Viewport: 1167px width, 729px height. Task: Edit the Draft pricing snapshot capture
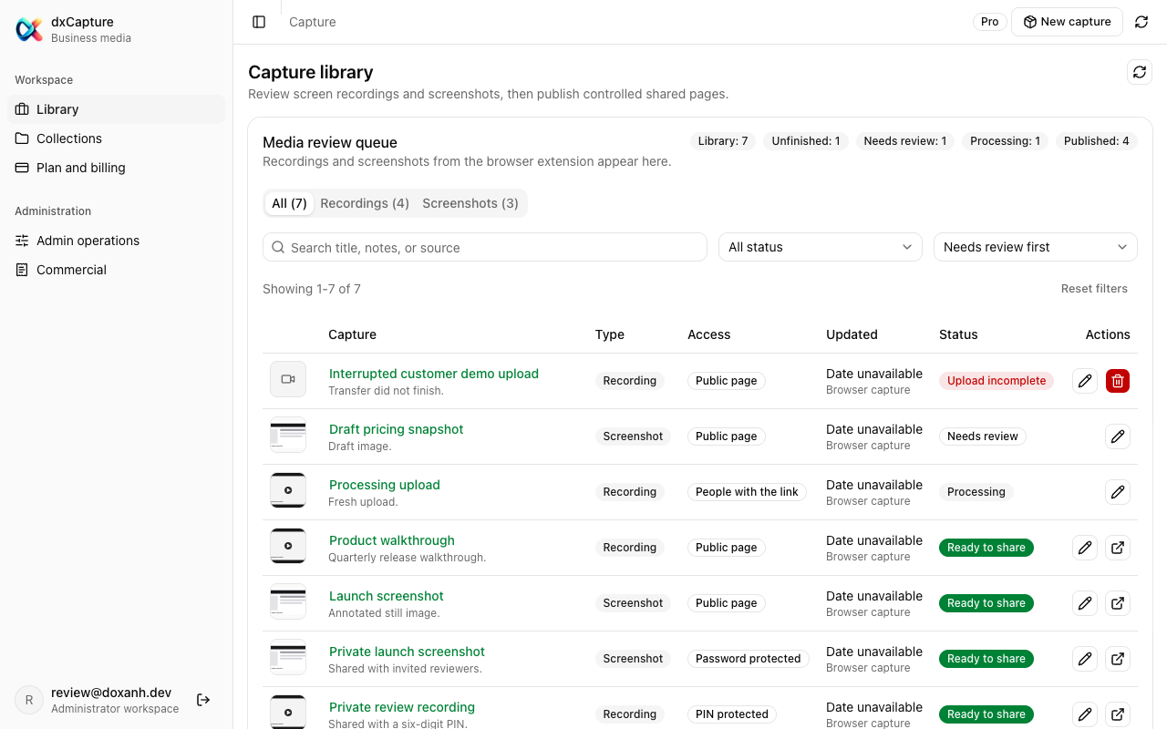click(x=1118, y=436)
